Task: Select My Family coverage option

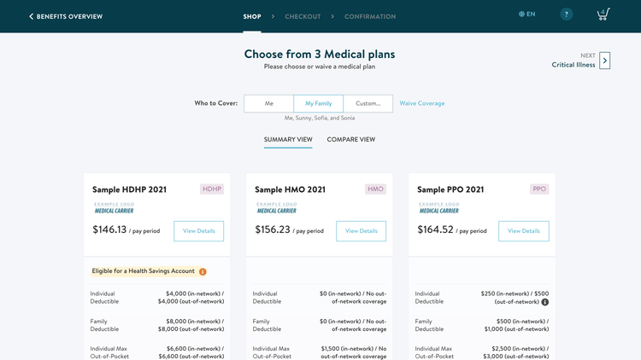Action: 319,104
